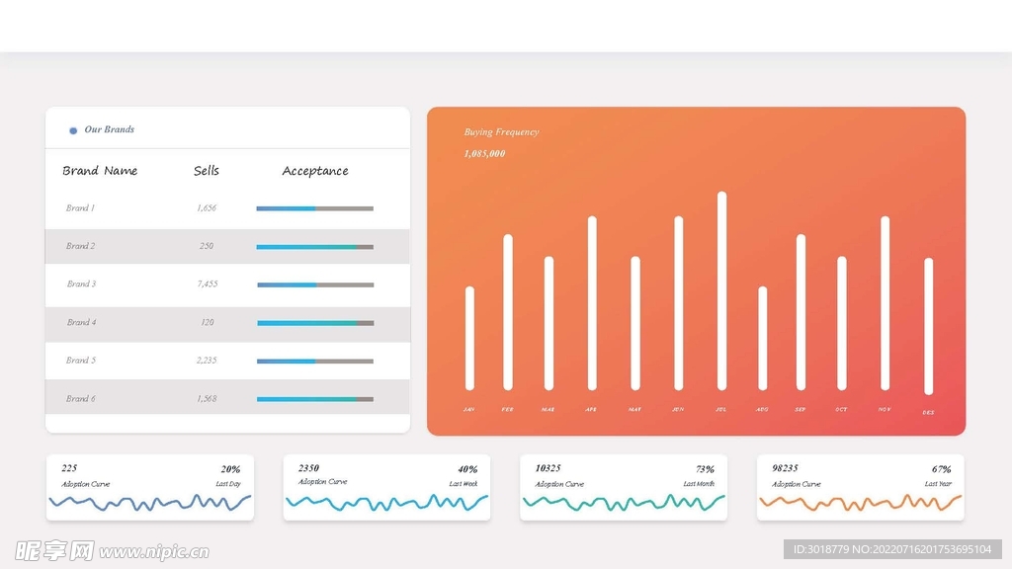Click the JUL bar in Buying Frequency chart

[721, 290]
